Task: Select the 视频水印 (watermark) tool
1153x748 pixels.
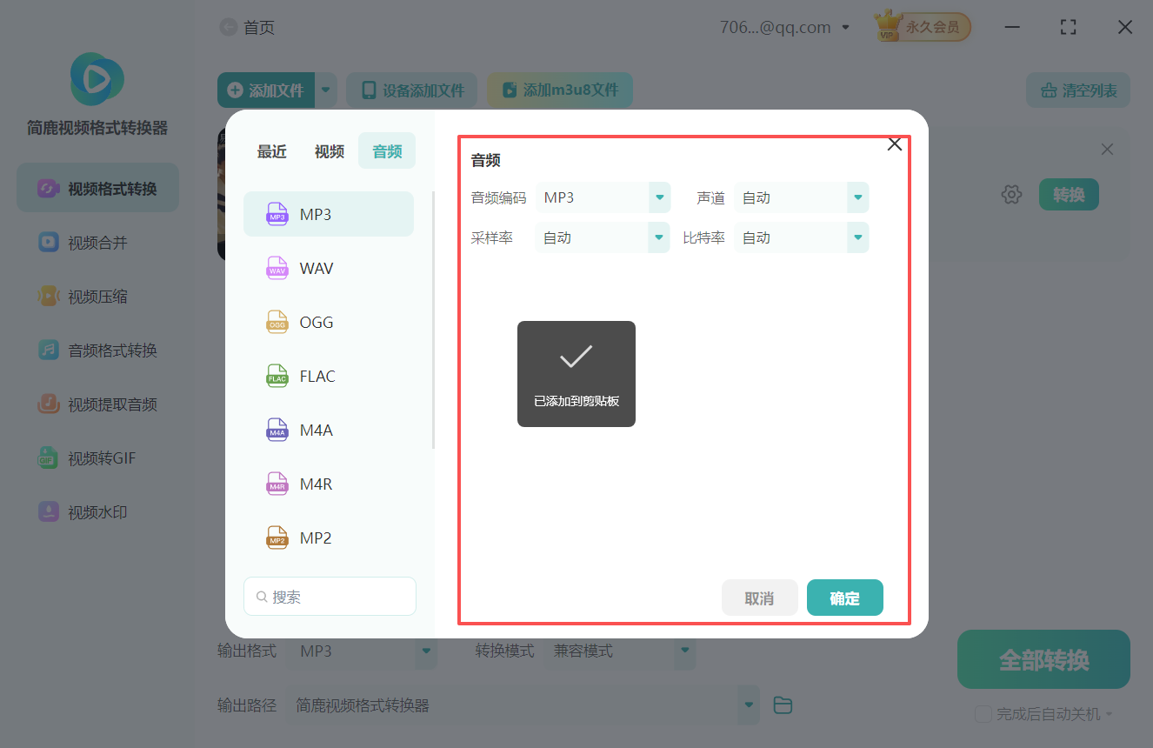Action: click(96, 511)
